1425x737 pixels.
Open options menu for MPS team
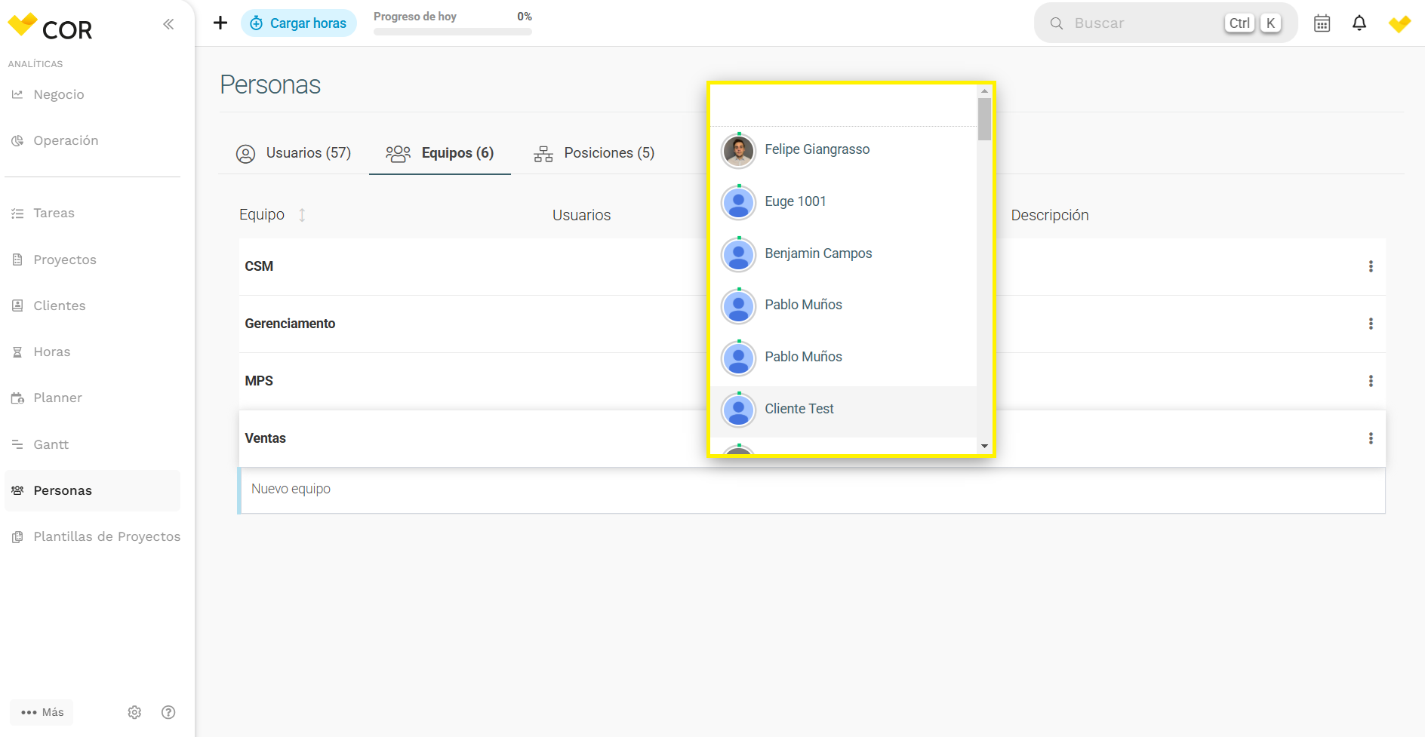(x=1371, y=381)
